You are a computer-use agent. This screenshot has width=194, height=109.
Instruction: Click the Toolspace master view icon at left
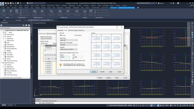(1, 25)
